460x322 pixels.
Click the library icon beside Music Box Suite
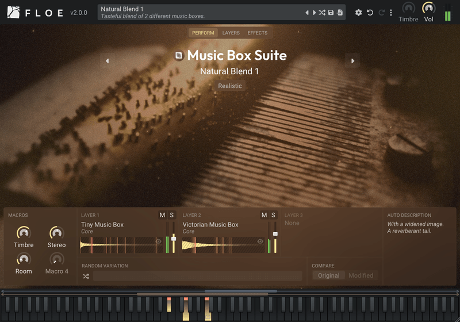click(x=179, y=55)
